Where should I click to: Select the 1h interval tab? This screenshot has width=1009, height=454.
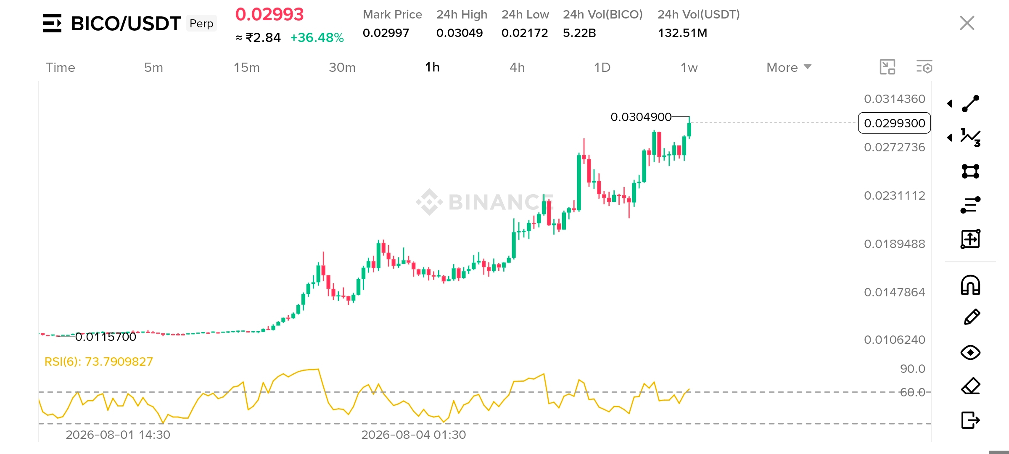pos(432,67)
